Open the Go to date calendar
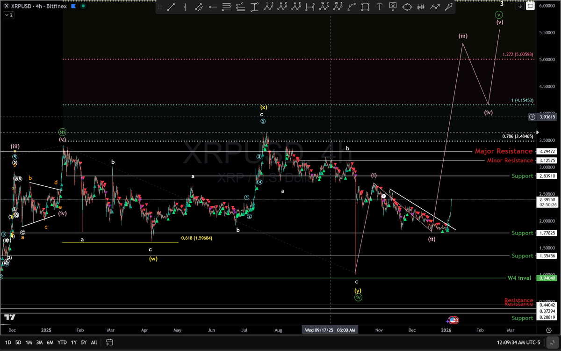The image size is (561, 351). click(x=109, y=342)
